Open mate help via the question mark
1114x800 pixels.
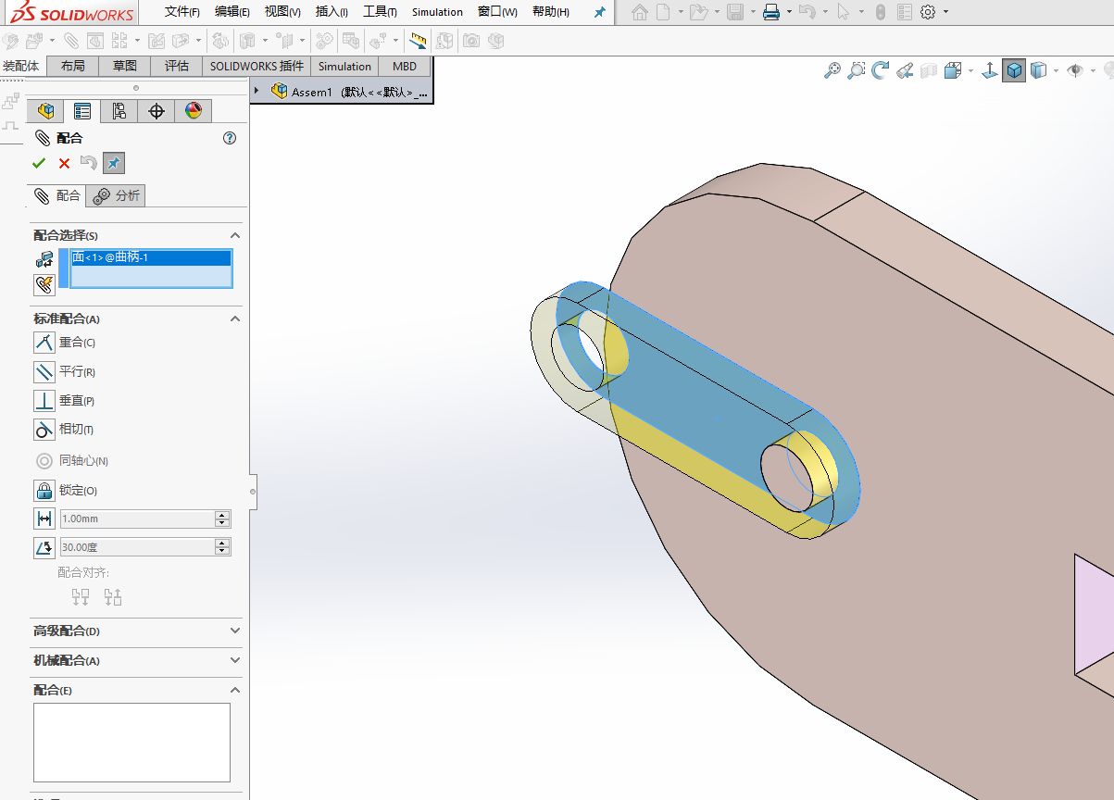tap(229, 138)
